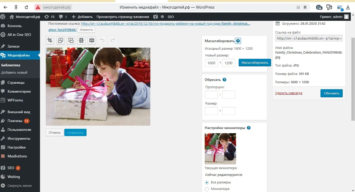Open the permalink URL link

[166, 23]
